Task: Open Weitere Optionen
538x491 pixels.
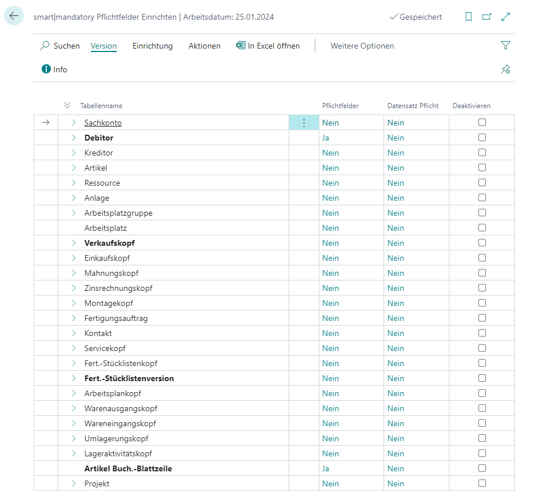Action: [362, 46]
